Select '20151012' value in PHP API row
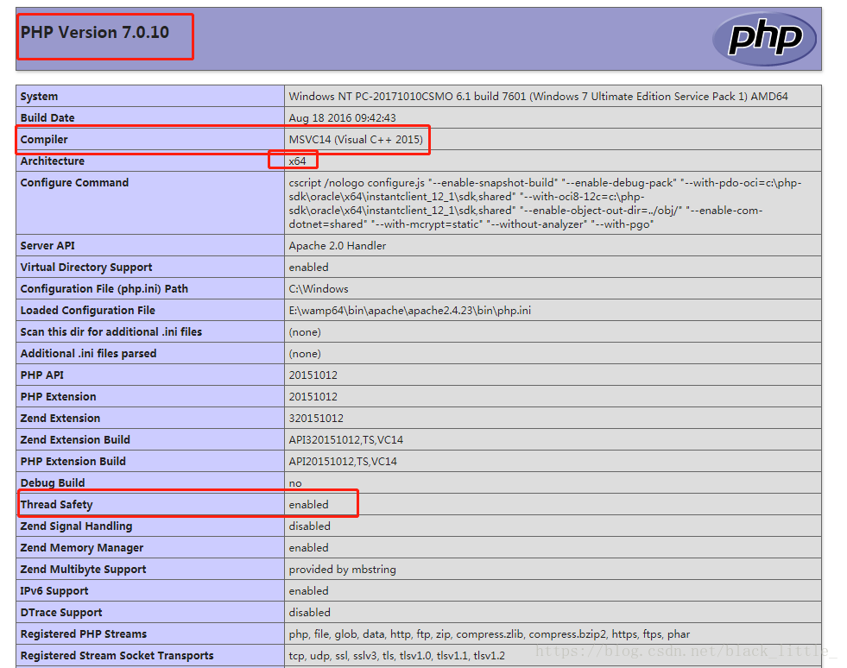 click(313, 375)
